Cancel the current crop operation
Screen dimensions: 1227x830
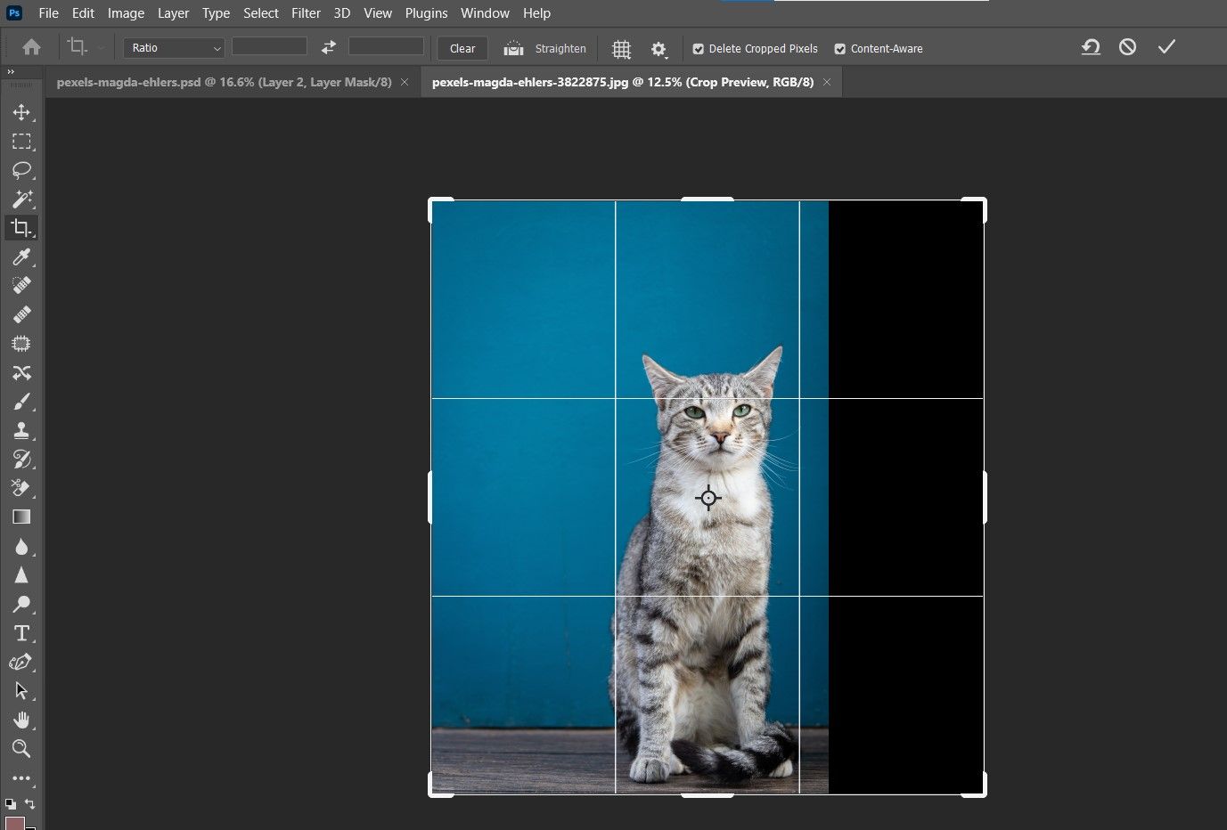(x=1127, y=47)
